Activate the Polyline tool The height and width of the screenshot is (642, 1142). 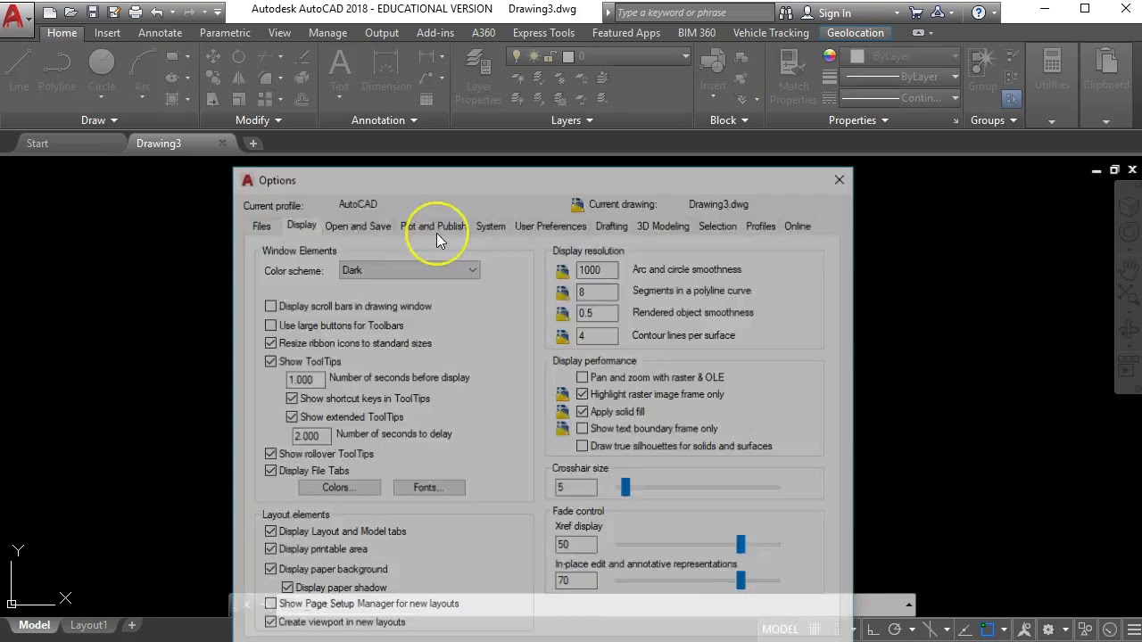click(x=57, y=71)
